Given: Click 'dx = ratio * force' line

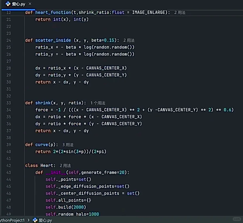Looking at the screenshot, I should coord(89,117).
